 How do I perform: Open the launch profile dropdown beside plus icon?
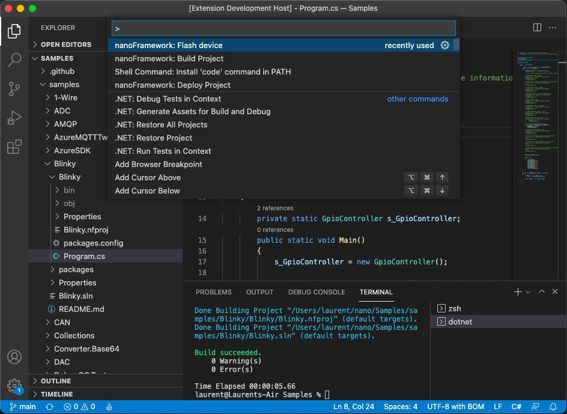528,291
